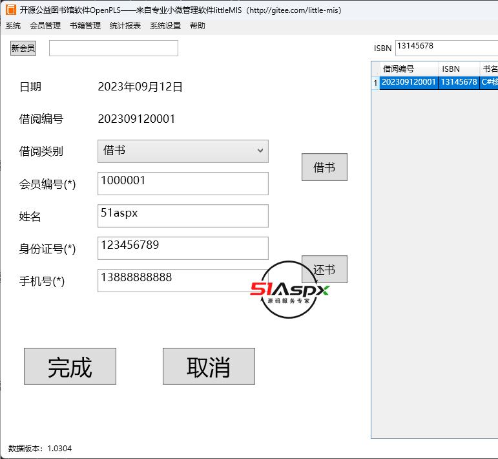Select row header 1 in the grid
This screenshot has width=498, height=459.
point(375,83)
